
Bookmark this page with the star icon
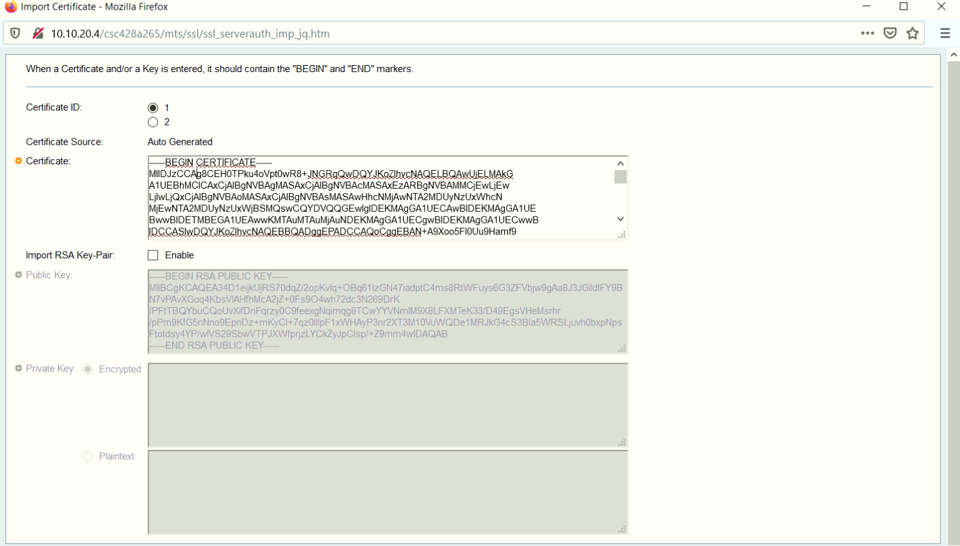912,33
